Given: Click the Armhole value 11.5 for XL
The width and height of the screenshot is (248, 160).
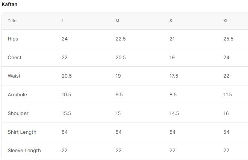Looking at the screenshot, I should click(228, 95).
